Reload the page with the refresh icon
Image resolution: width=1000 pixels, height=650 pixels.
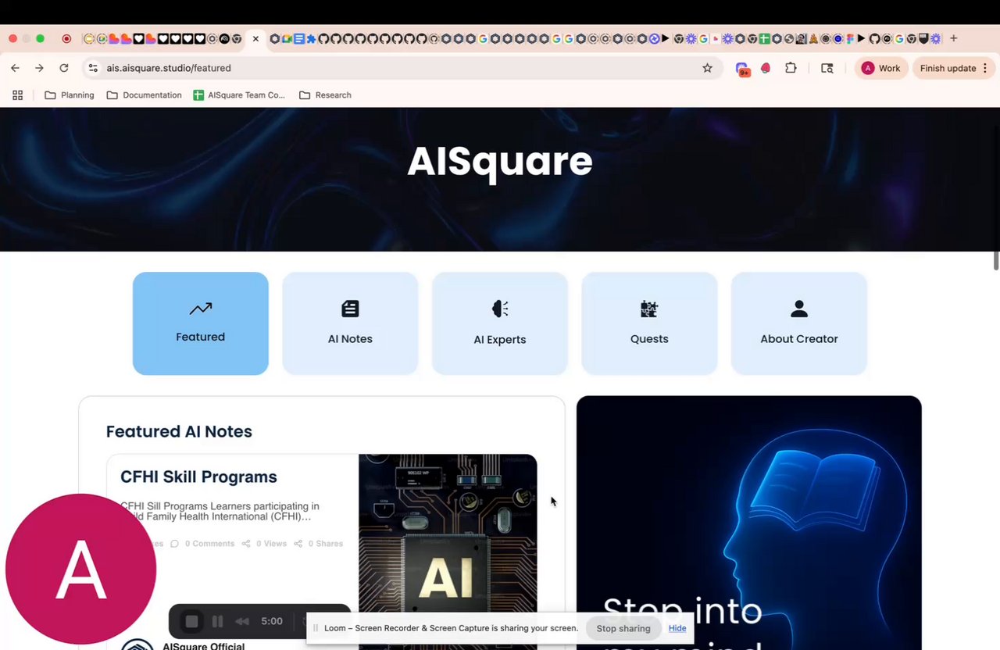pos(64,68)
